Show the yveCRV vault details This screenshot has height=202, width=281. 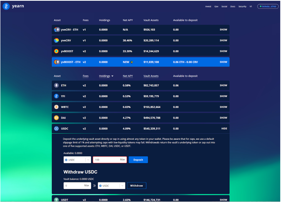(x=223, y=40)
